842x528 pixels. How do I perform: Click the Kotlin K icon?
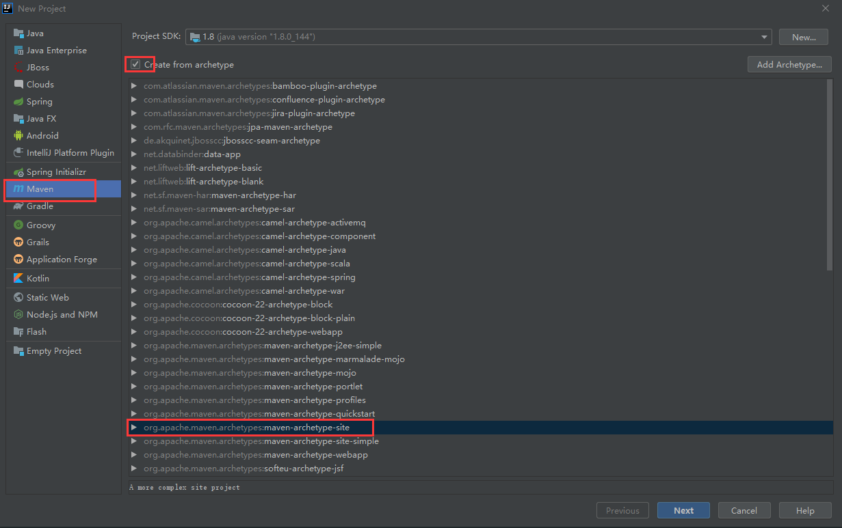point(18,279)
